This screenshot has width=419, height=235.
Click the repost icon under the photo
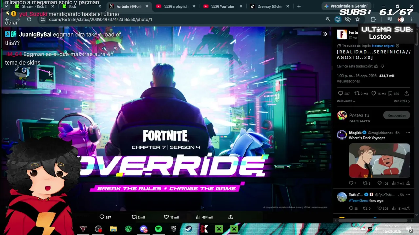[134, 217]
